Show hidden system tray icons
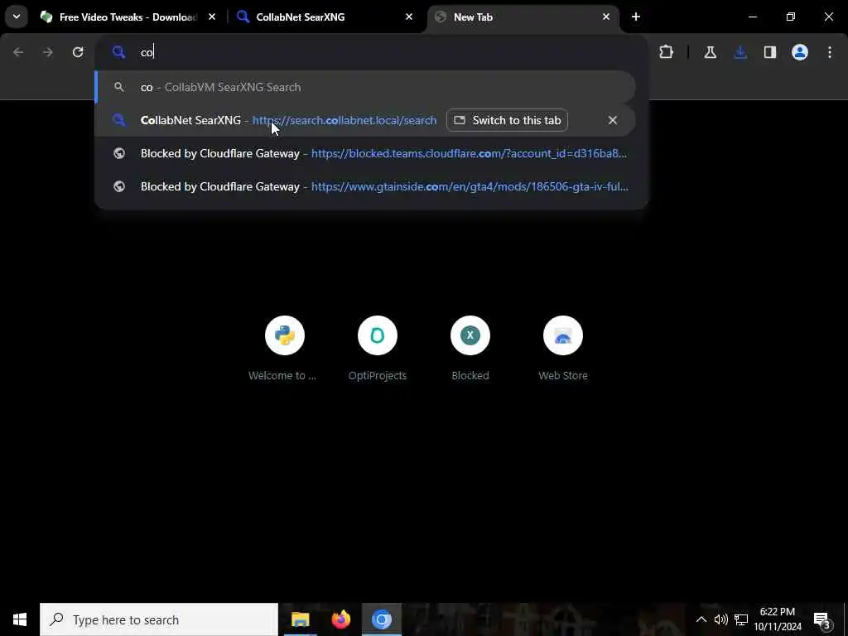 pos(701,619)
